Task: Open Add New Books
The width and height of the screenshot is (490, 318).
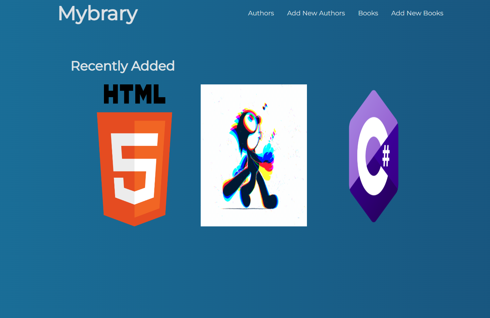Action: point(417,13)
